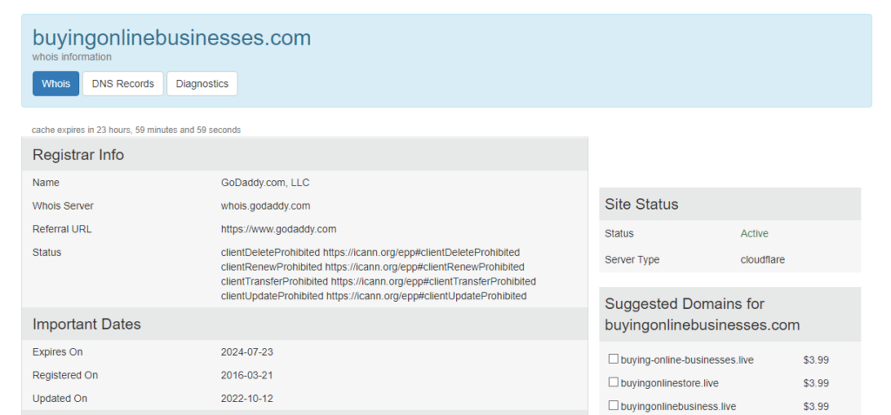
Task: Click the Status label under Registrar Info
Action: click(x=47, y=251)
